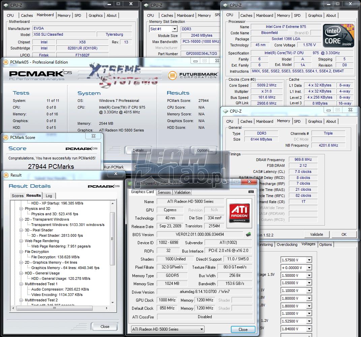Switch to Sensors tab in GPU-Z
361x337 pixels.
(164, 192)
